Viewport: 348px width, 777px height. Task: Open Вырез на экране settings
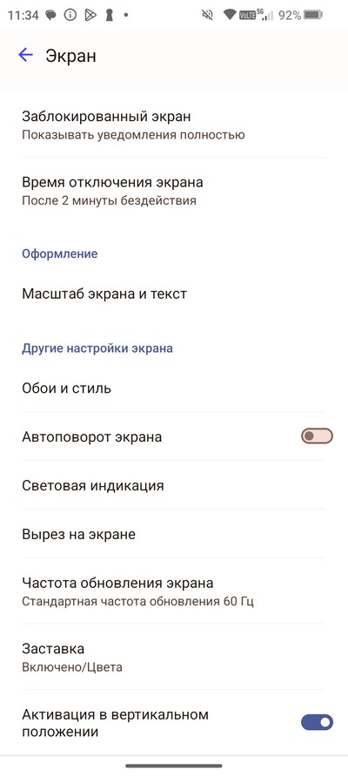pyautogui.click(x=174, y=534)
